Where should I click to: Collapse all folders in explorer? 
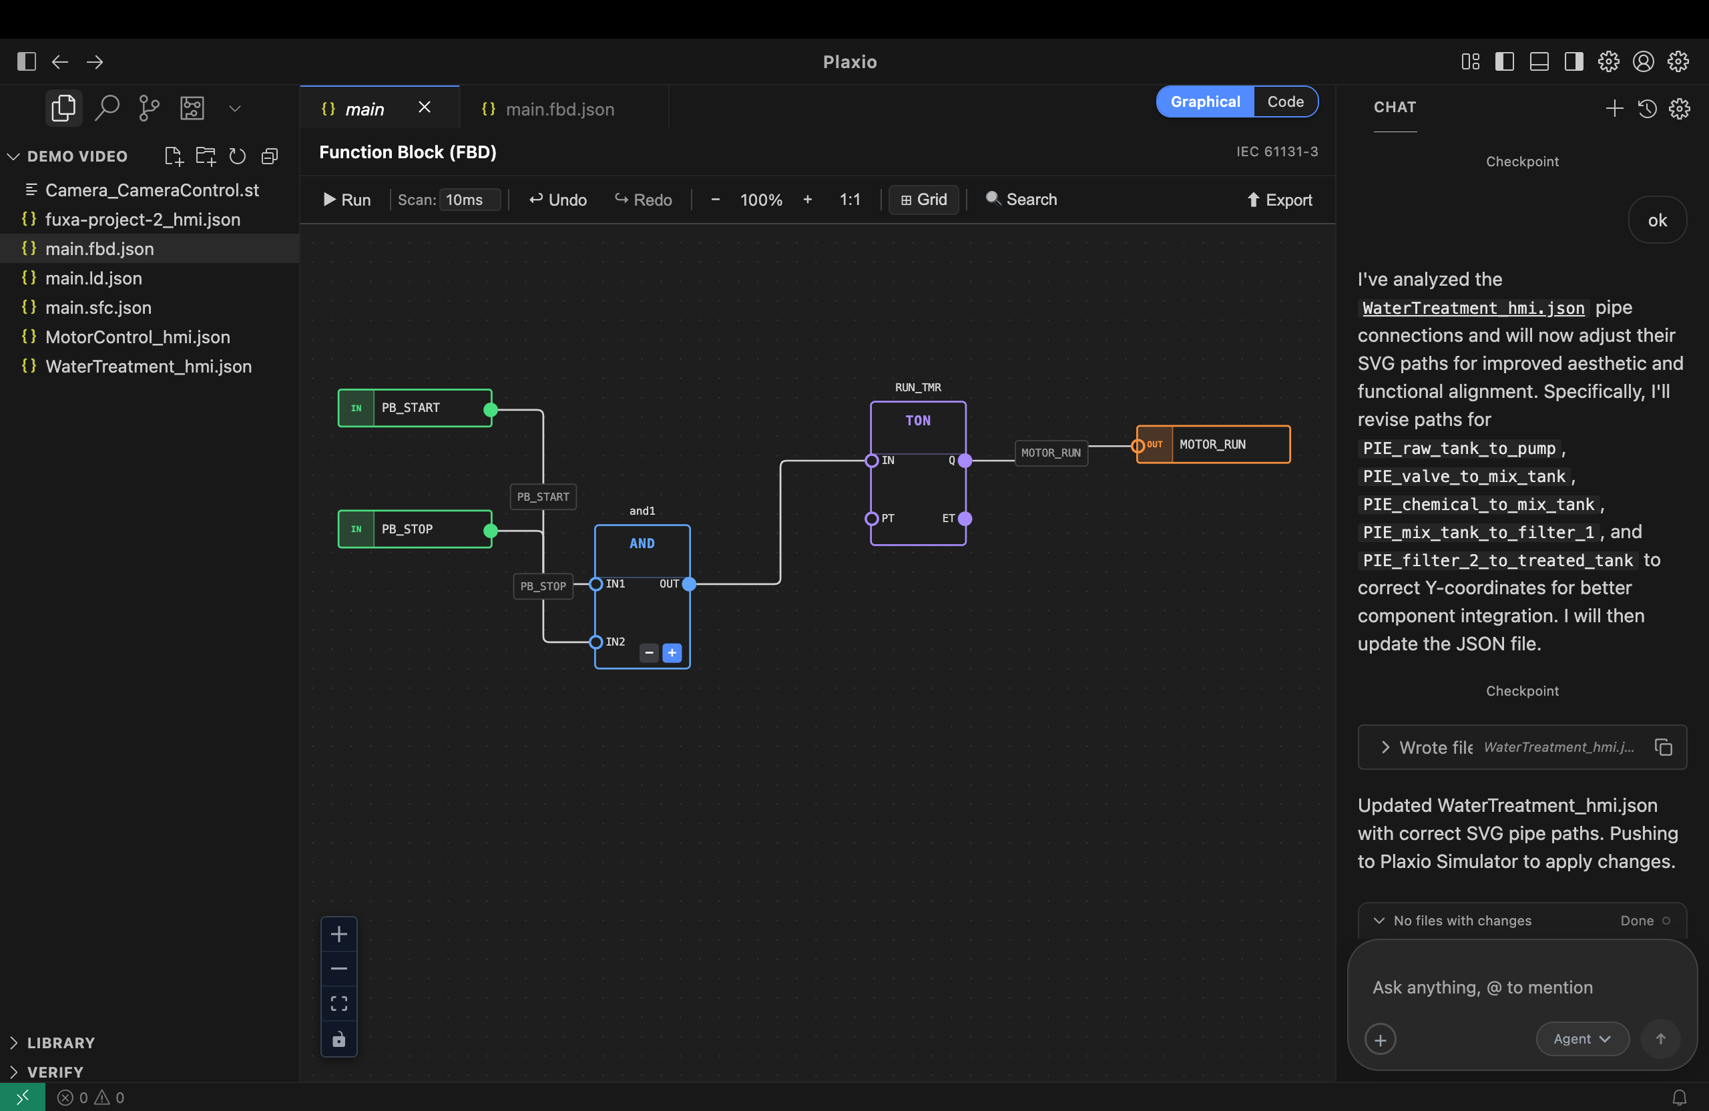[x=269, y=156]
